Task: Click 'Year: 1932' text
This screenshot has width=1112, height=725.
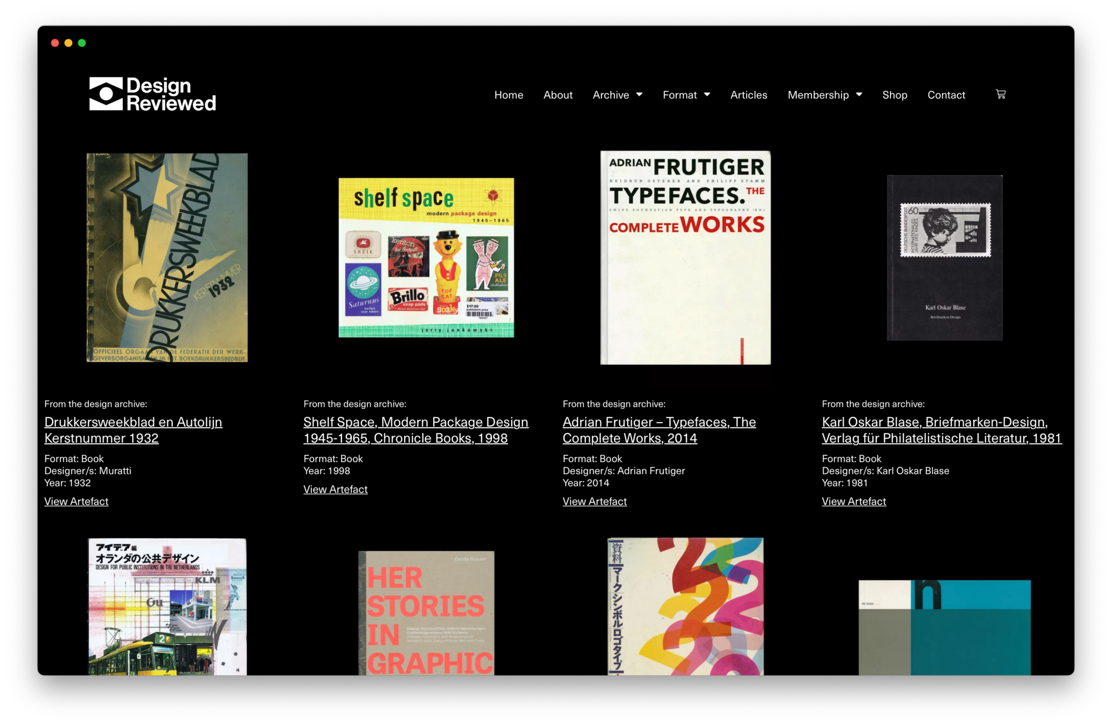Action: (67, 483)
